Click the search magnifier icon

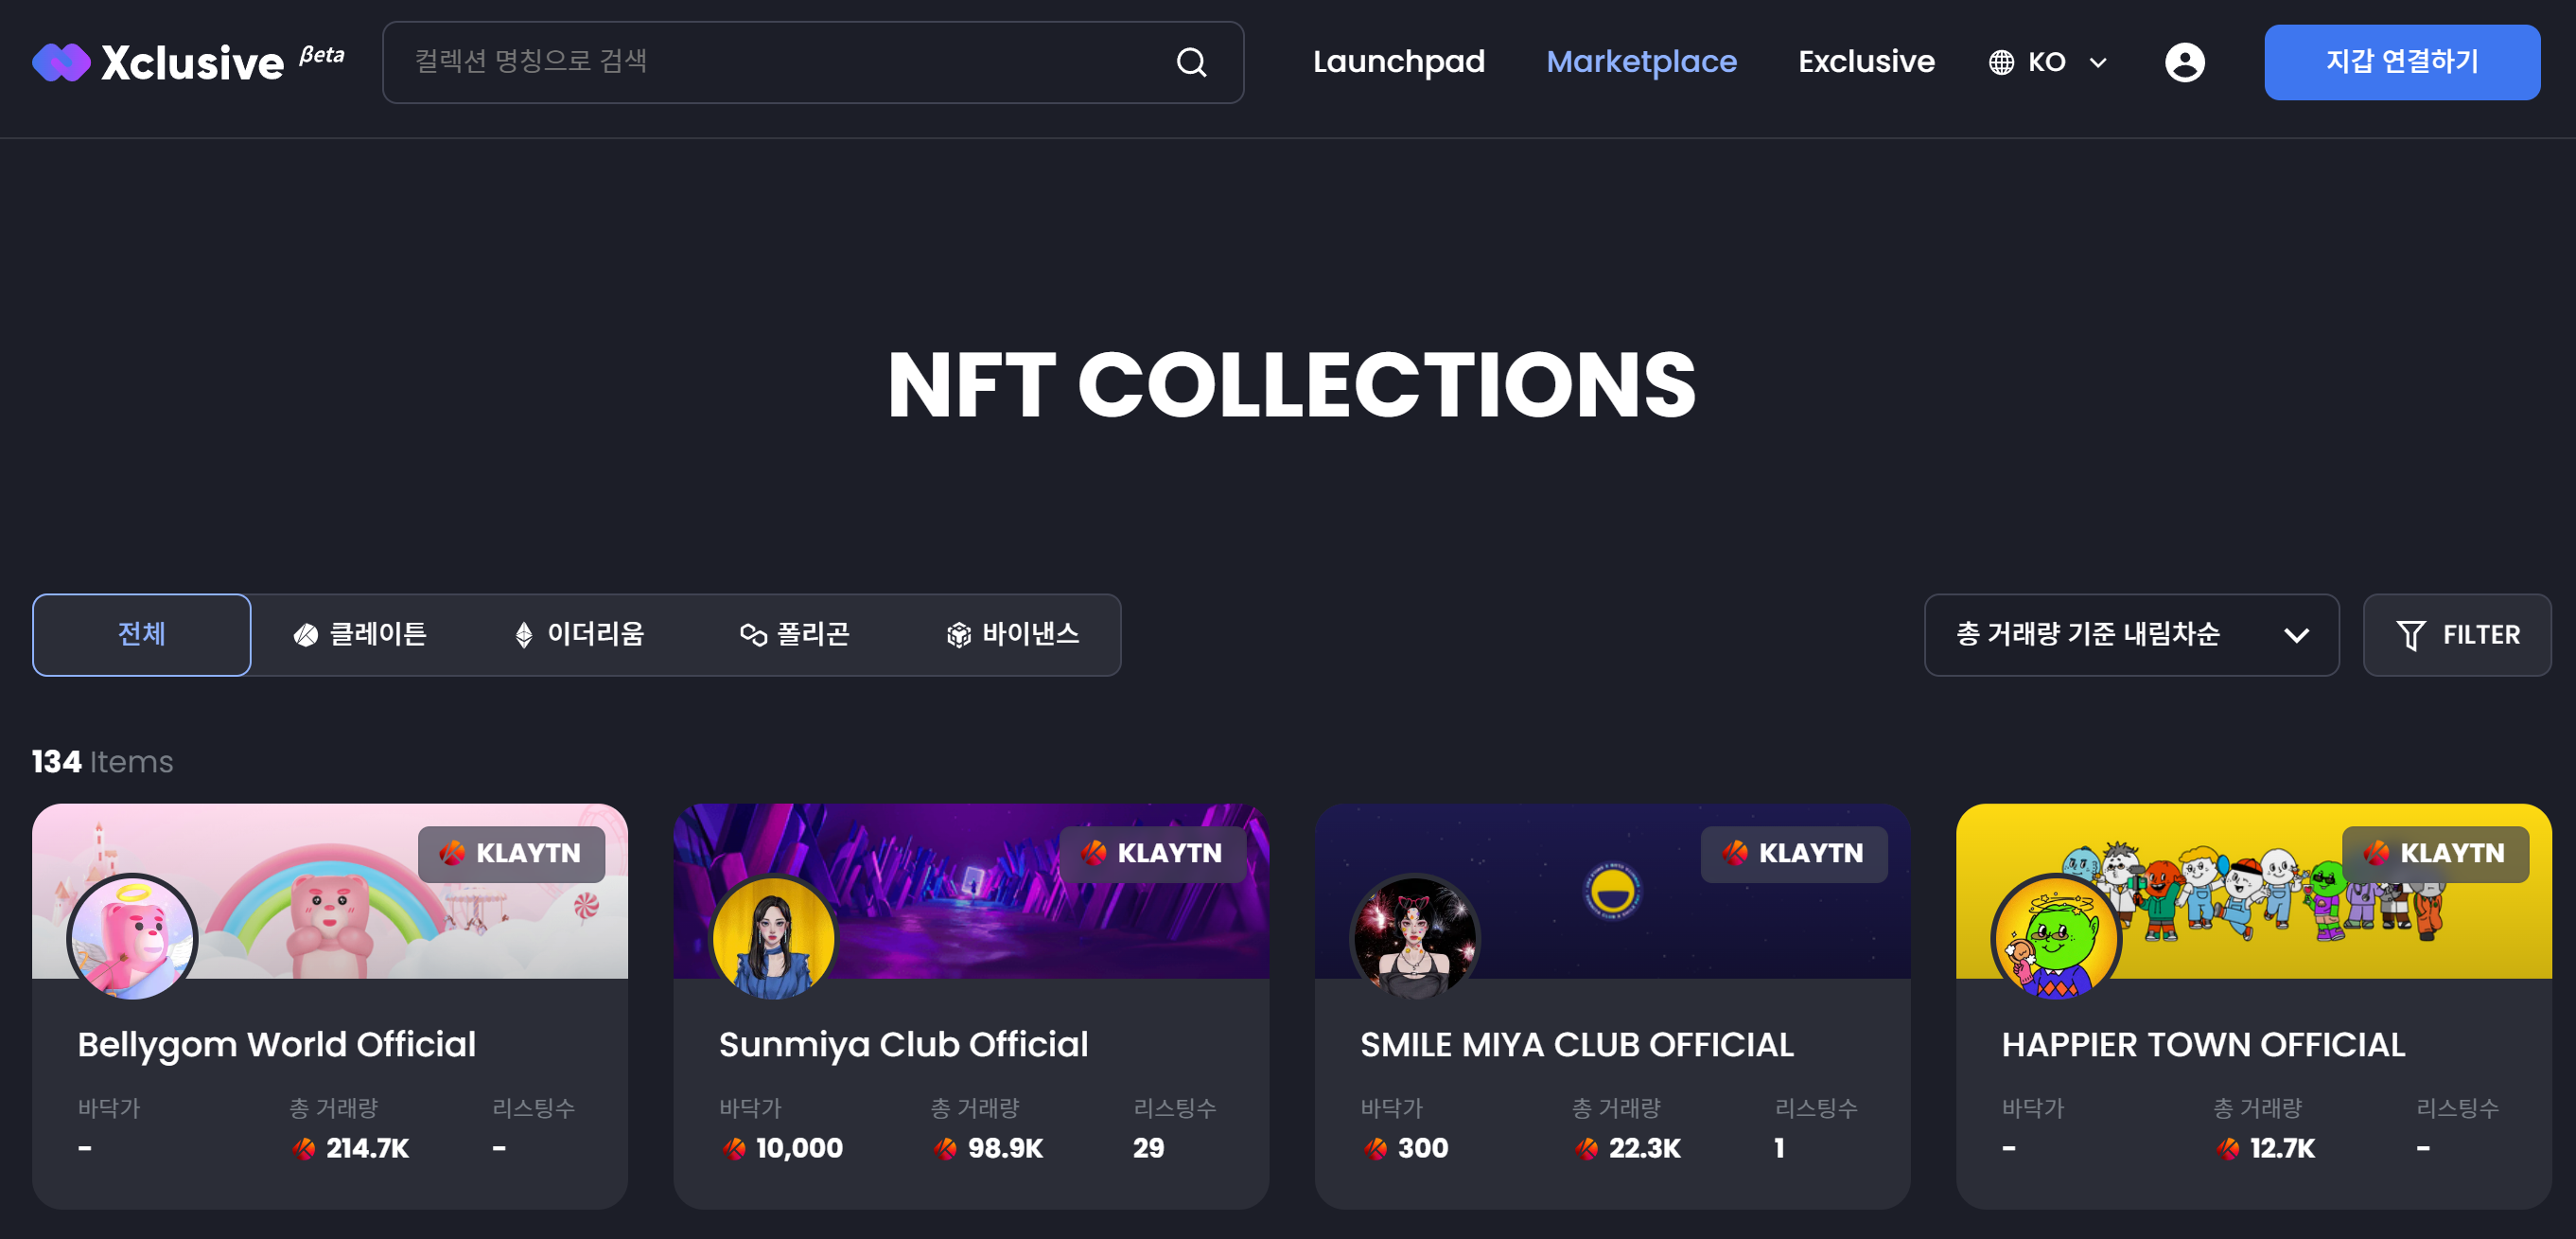tap(1190, 62)
